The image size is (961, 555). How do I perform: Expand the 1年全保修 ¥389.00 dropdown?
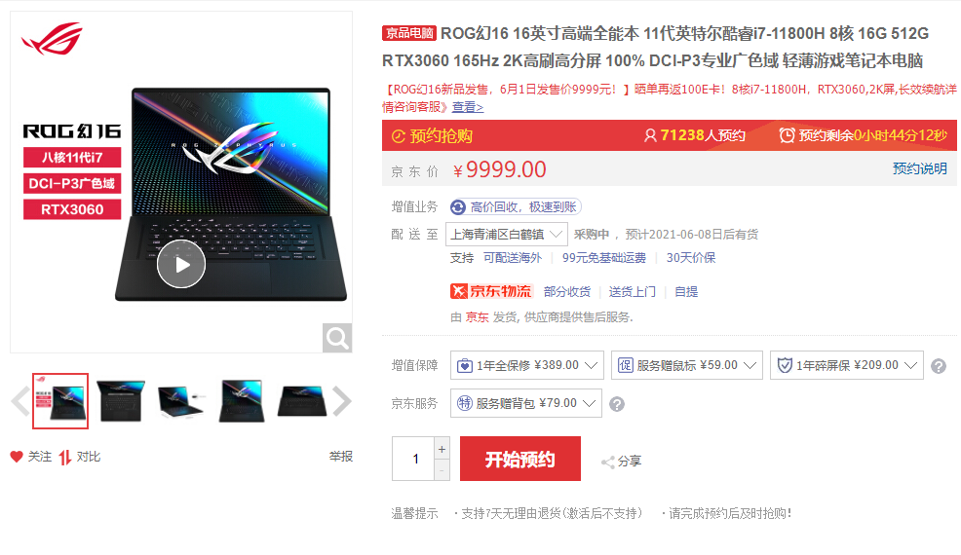[527, 365]
